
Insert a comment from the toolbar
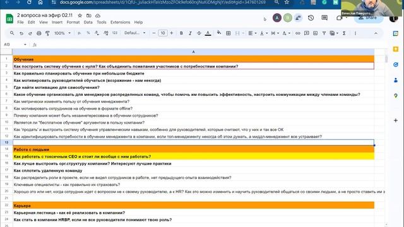(x=307, y=33)
